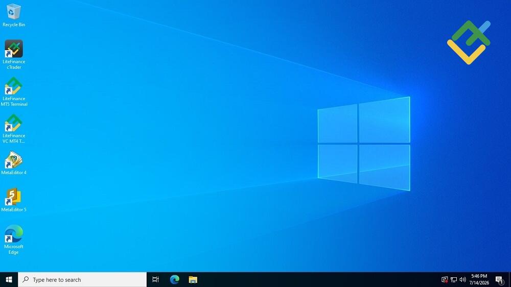Open the Action Center notifications icon
The image size is (511, 287).
pyautogui.click(x=500, y=279)
